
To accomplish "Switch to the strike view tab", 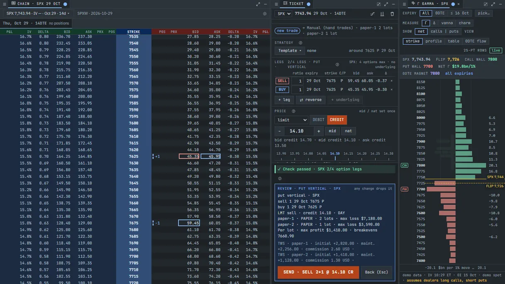I will pyautogui.click(x=412, y=41).
